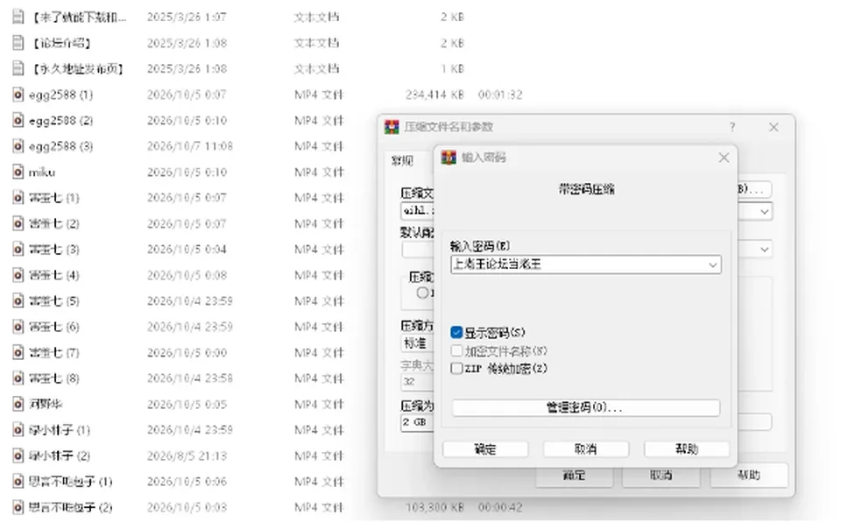The image size is (841, 522).
Task: Select the egg2588 (3) file name
Action: coord(60,146)
